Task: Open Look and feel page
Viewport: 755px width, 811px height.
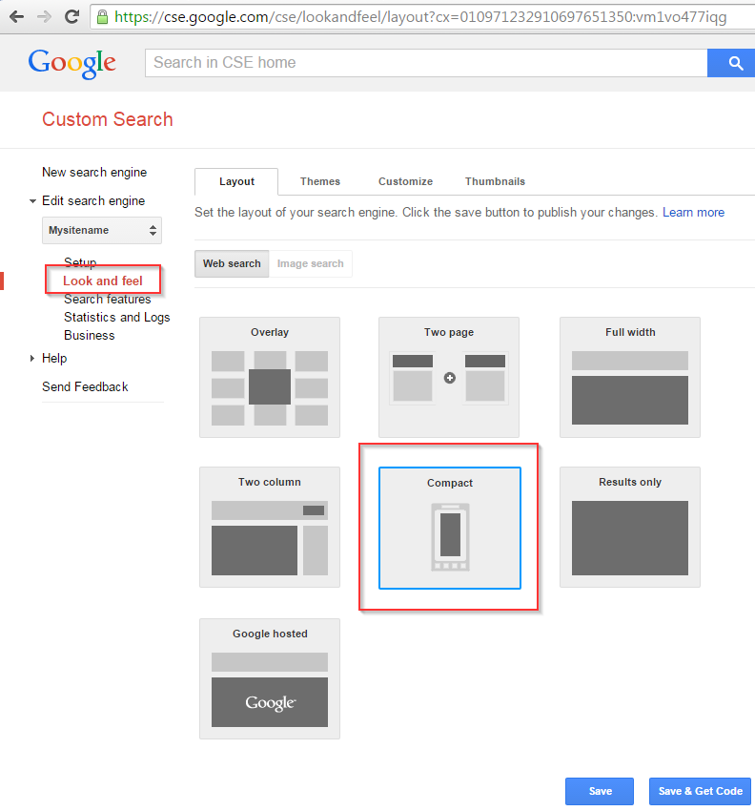Action: coord(103,281)
